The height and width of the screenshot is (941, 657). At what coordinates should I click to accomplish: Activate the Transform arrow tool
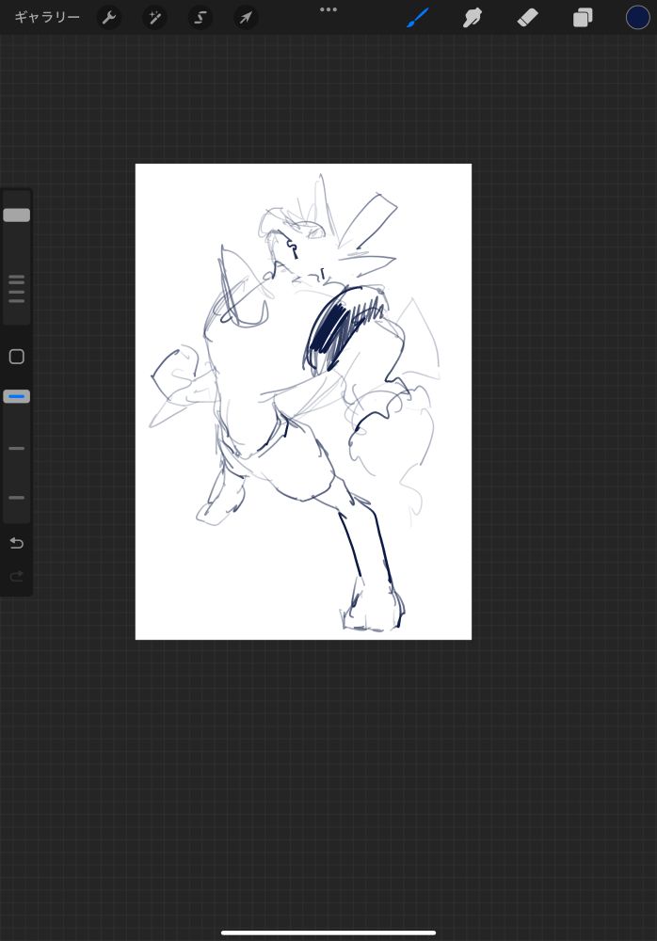click(246, 18)
